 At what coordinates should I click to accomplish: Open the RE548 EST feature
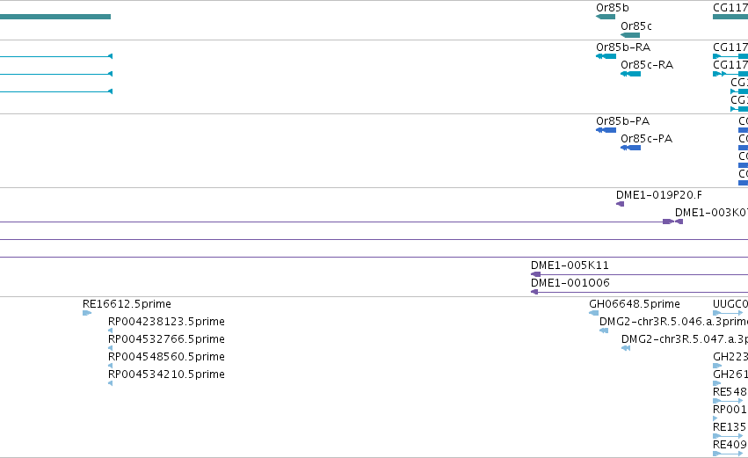728,401
